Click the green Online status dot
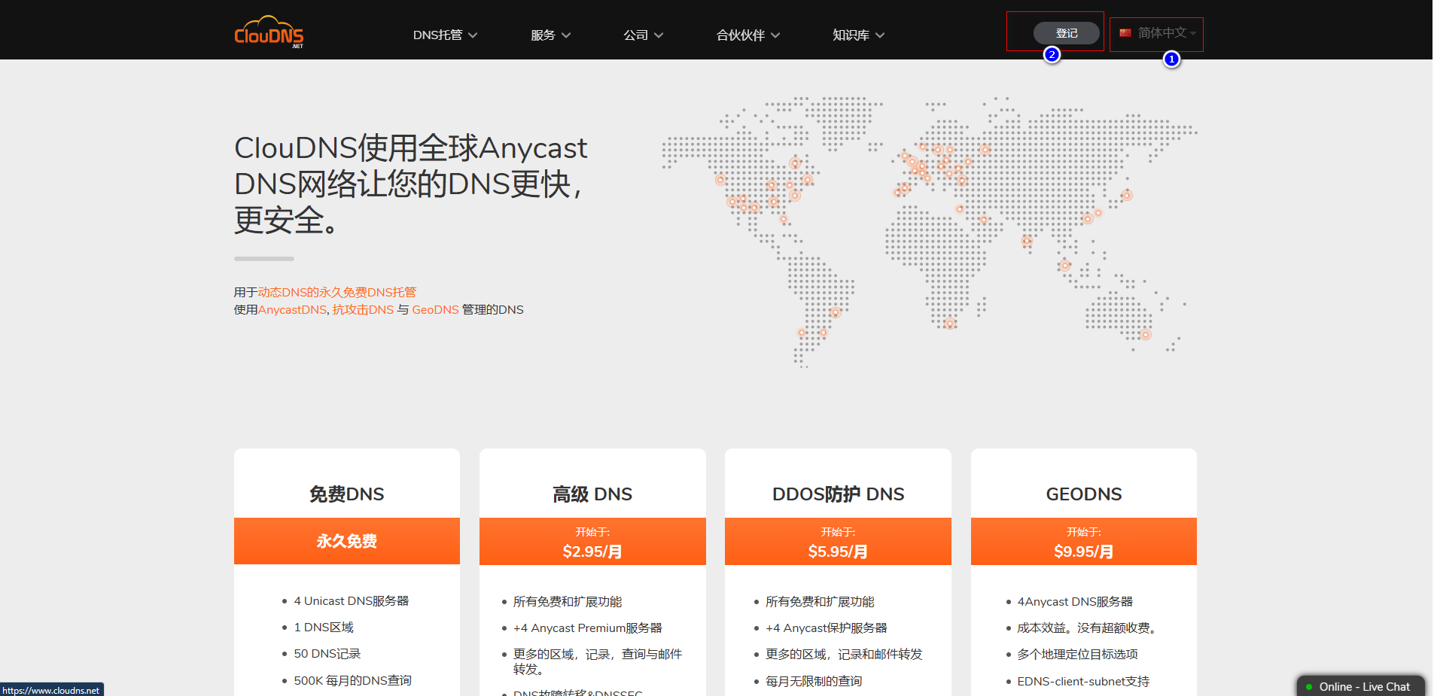 [1309, 687]
